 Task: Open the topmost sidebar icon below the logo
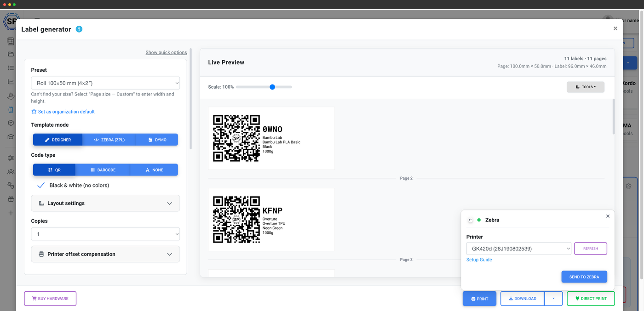coord(11,41)
